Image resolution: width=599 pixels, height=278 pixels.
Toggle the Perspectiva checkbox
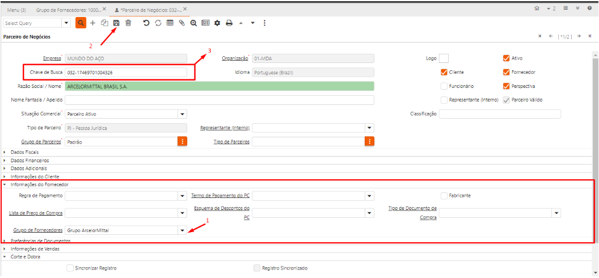[x=506, y=86]
